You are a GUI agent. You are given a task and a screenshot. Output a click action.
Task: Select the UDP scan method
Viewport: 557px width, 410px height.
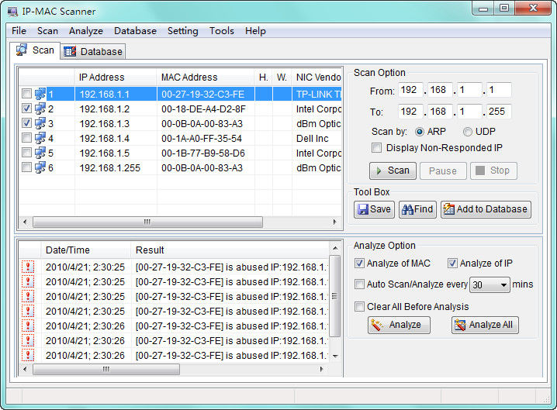(x=468, y=132)
